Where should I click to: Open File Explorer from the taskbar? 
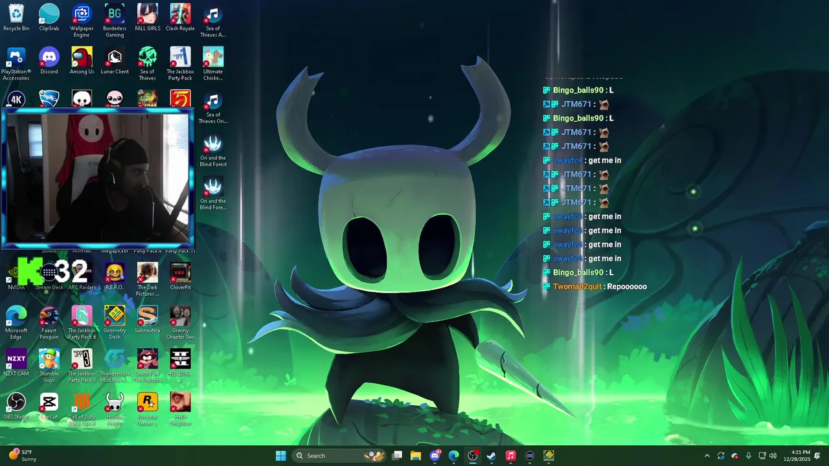416,456
